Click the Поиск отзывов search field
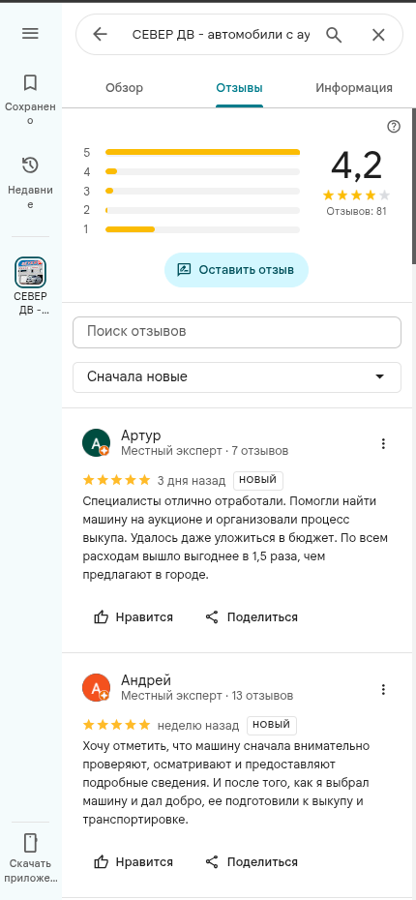 tap(237, 332)
